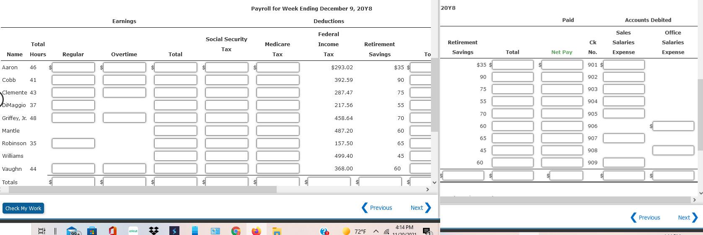Click Williams' federal income tax 499.40

344,156
